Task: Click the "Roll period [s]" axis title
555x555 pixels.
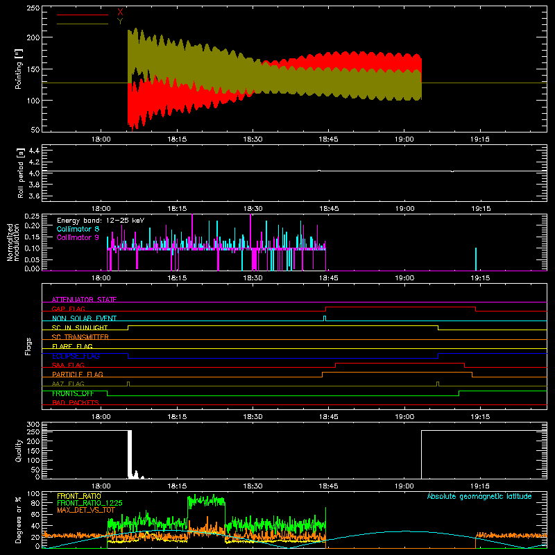Action: [21, 173]
